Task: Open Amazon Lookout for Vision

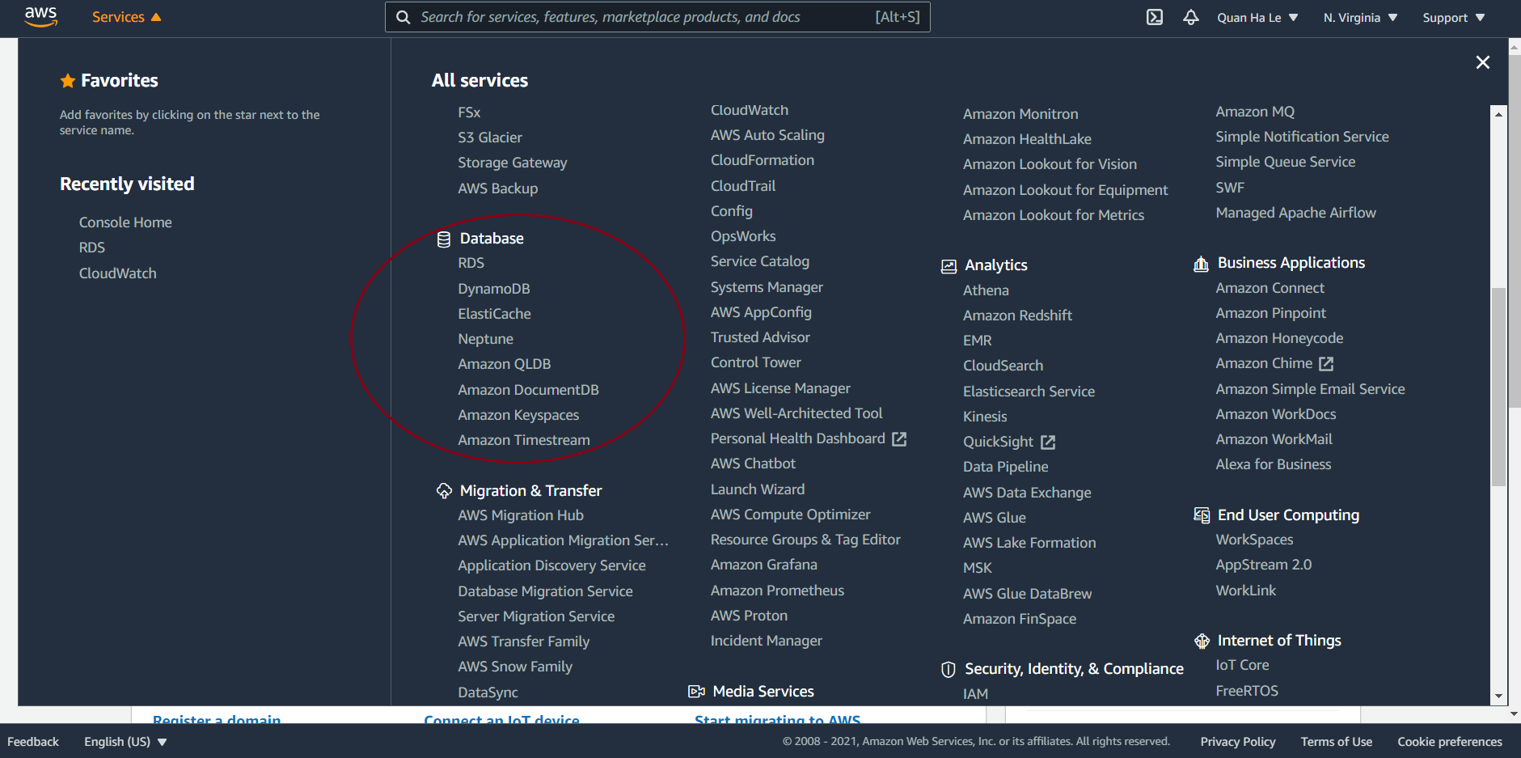Action: coord(1050,164)
